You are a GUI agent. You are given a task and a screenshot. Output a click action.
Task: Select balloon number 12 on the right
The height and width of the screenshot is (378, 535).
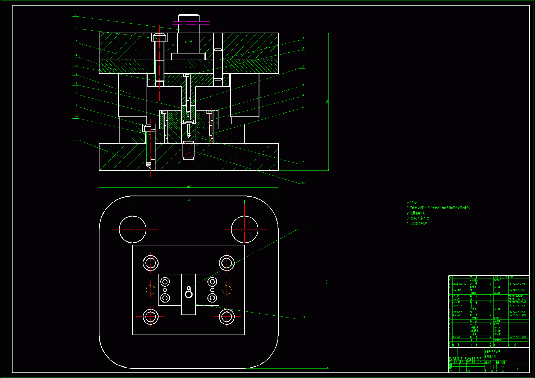pyautogui.click(x=303, y=38)
